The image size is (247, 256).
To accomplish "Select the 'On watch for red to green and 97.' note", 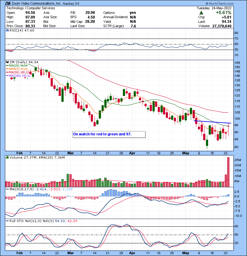I will pos(109,134).
